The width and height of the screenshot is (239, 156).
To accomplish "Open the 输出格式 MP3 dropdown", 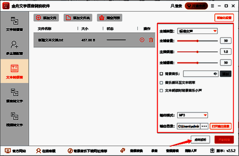I will coord(192,115).
